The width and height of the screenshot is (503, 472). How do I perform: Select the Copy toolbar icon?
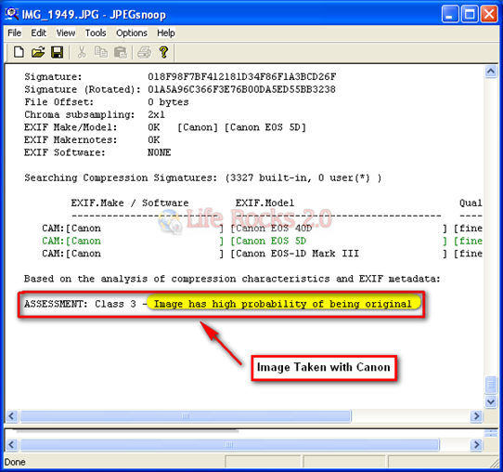click(101, 52)
